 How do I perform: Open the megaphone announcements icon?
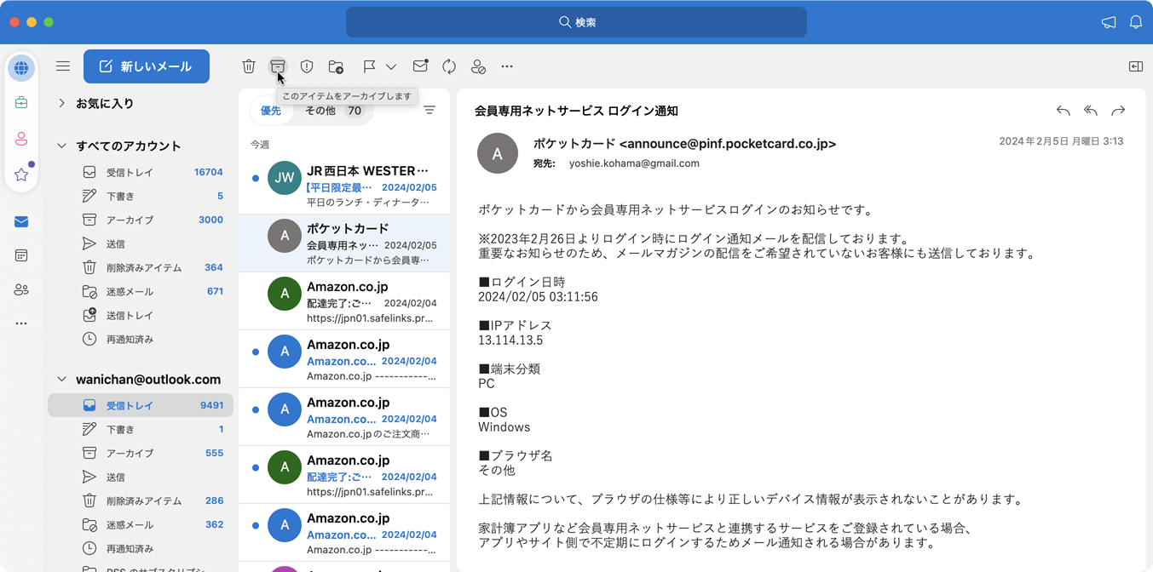click(x=1109, y=23)
